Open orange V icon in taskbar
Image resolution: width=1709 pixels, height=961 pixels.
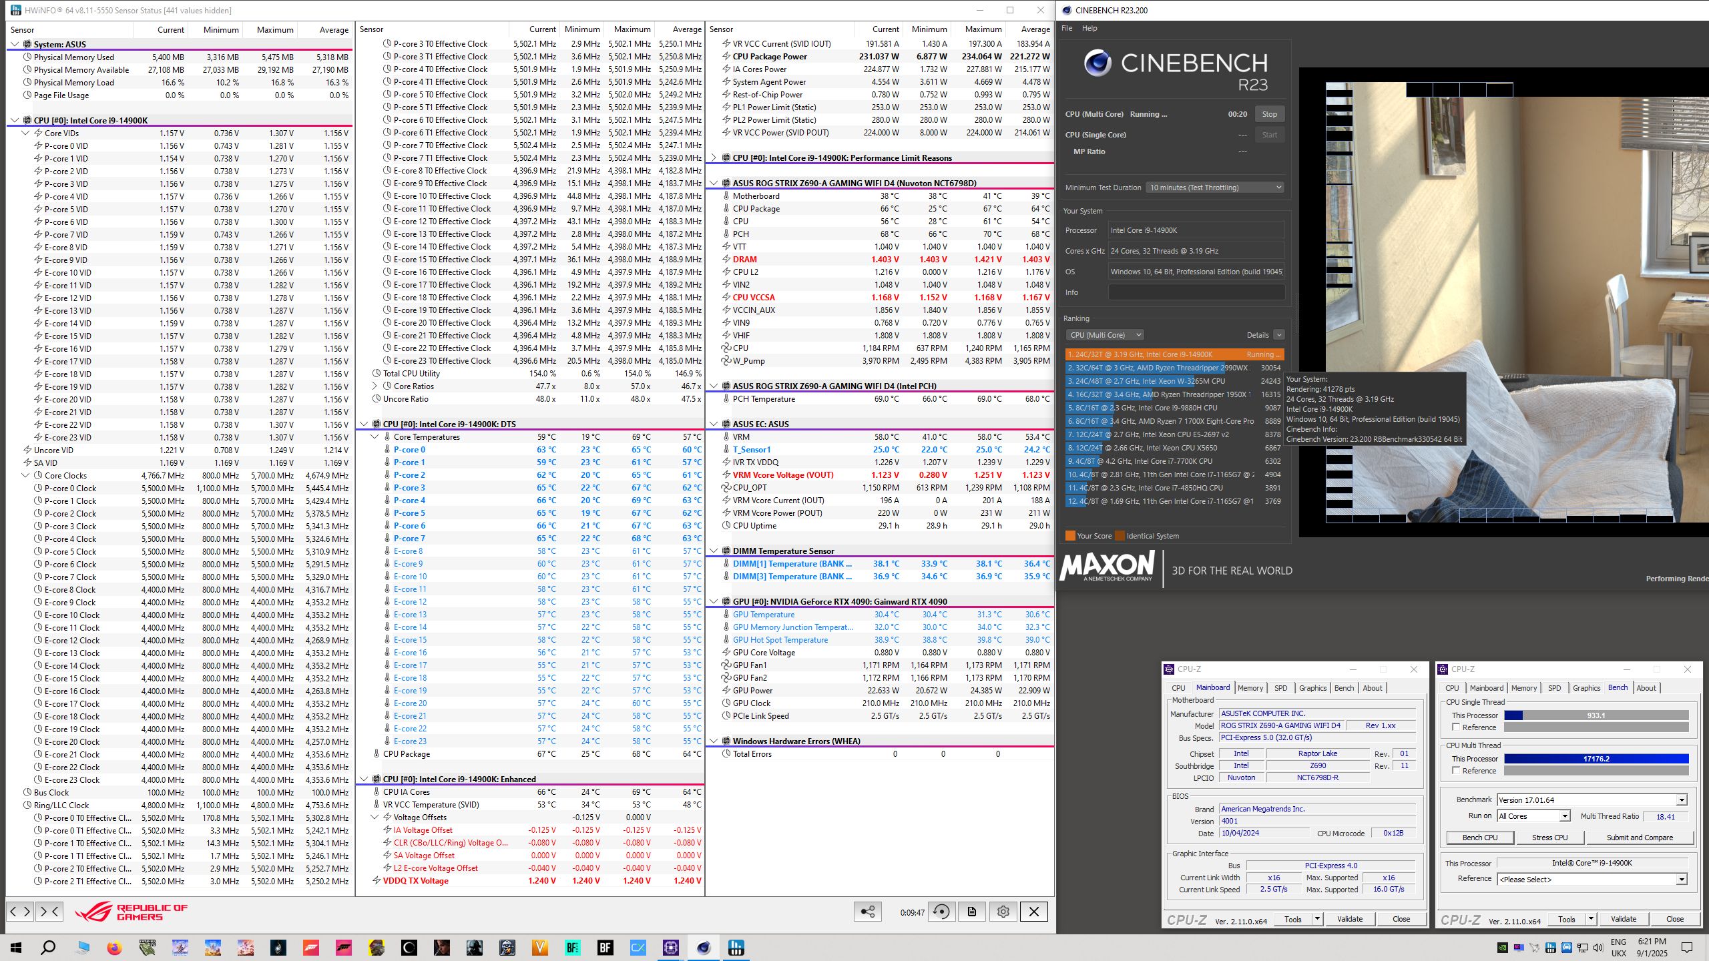(539, 947)
